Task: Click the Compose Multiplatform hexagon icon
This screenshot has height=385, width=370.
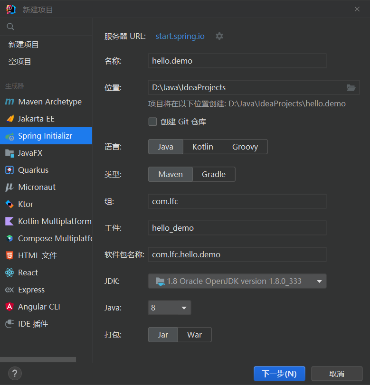Action: coord(9,238)
